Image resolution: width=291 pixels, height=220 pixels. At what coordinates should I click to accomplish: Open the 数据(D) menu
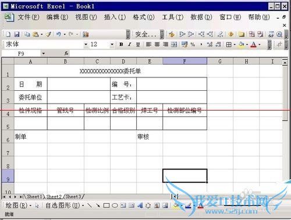(201, 17)
